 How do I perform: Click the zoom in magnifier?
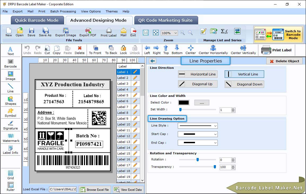click(x=183, y=33)
